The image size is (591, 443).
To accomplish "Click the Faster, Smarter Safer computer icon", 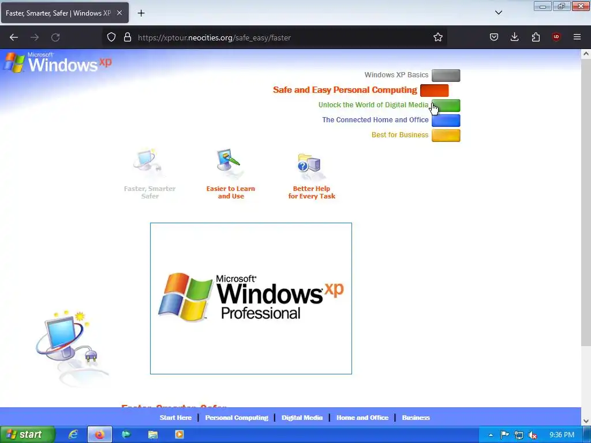I will tap(148, 162).
